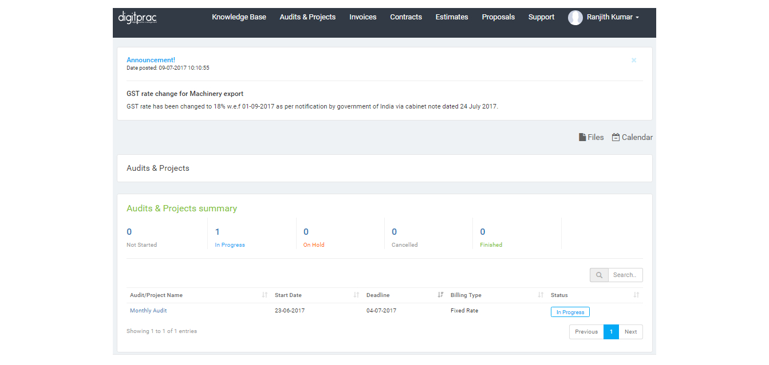The height and width of the screenshot is (365, 769).
Task: Sort table by Status column arrows
Action: [x=636, y=295]
